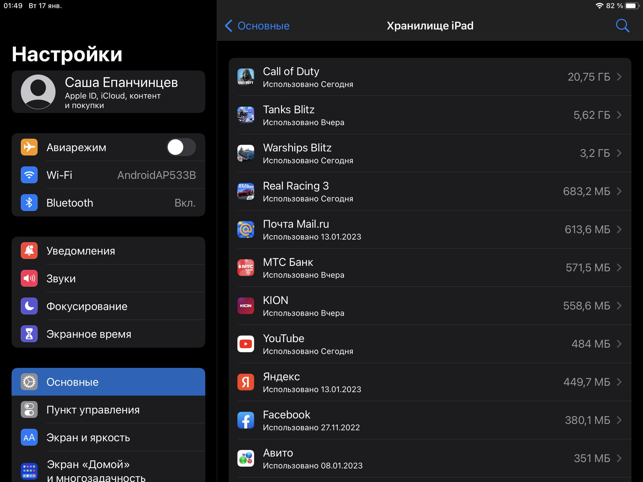Open Экран и яркость settings
The height and width of the screenshot is (482, 643).
tap(108, 437)
